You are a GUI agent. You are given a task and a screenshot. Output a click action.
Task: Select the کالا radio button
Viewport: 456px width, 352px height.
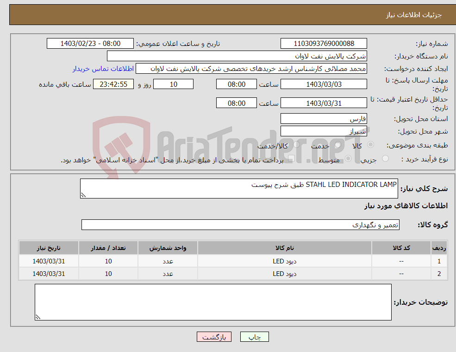pyautogui.click(x=370, y=145)
